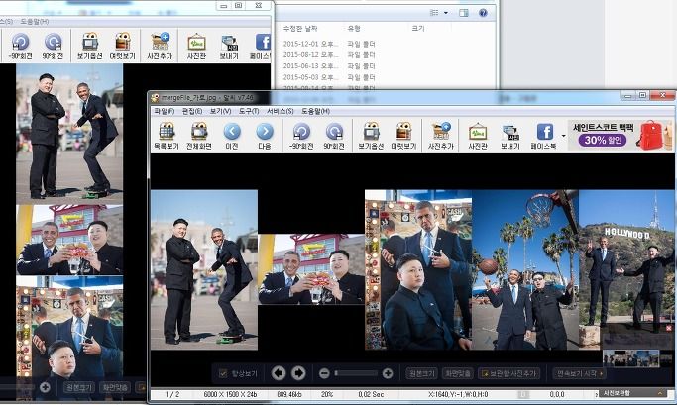Open 목록보기 list view in front window
677x405 pixels.
pos(167,136)
